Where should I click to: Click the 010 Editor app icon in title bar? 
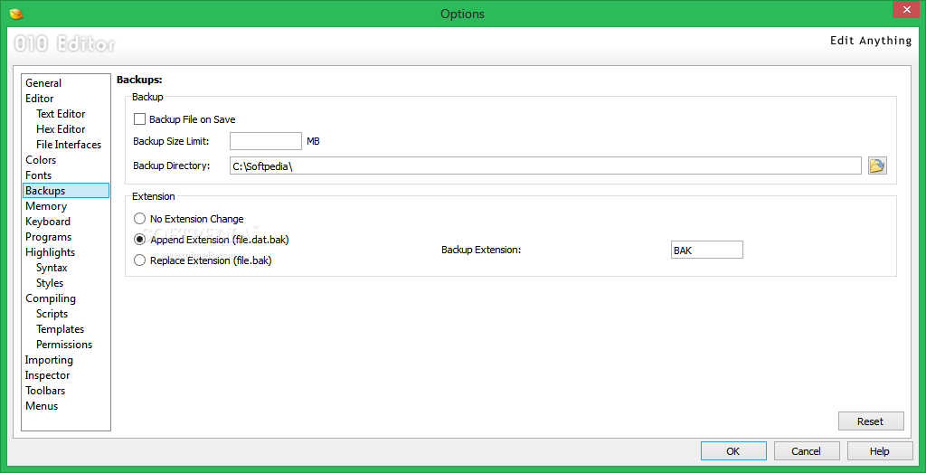[16, 14]
